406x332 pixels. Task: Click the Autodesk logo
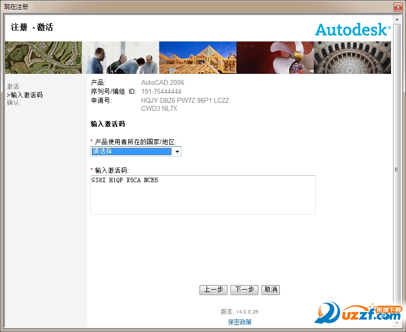tap(353, 29)
